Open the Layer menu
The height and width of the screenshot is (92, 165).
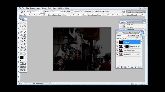[x=38, y=8]
